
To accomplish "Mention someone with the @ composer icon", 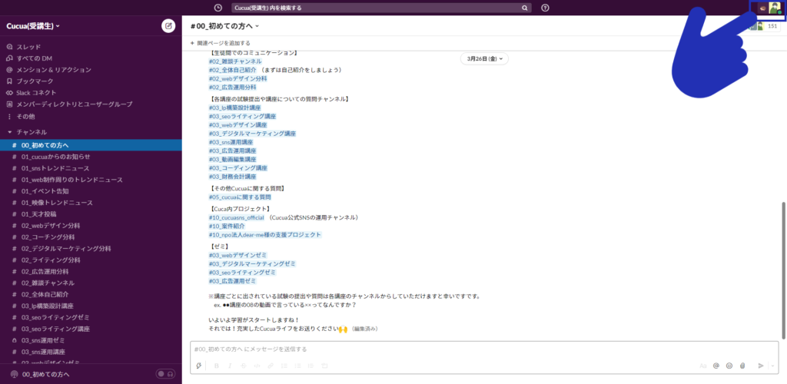I will (x=716, y=366).
